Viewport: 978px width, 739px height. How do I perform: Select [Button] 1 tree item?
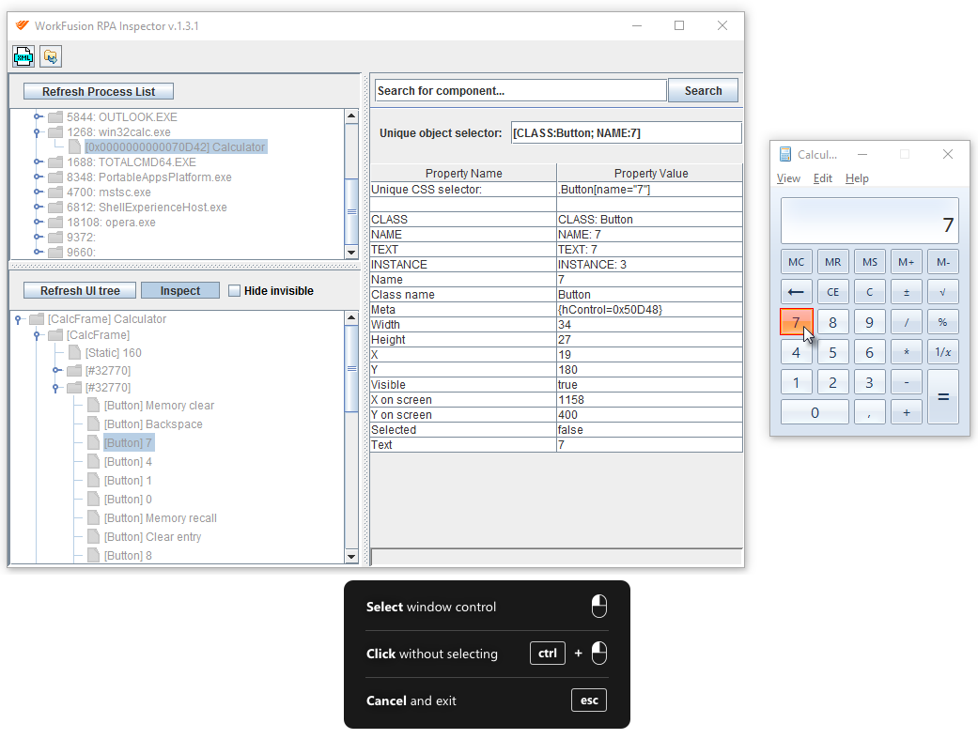(128, 480)
